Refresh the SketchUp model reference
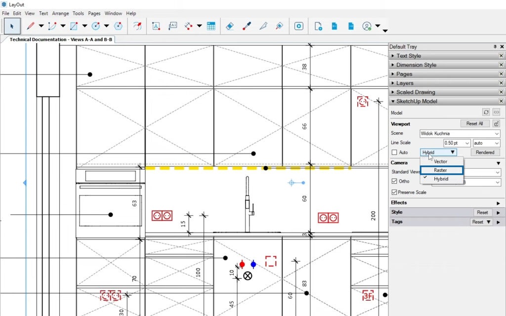 (486, 113)
